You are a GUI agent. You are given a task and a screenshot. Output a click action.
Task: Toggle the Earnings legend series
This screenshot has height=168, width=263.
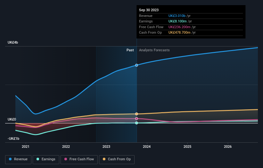tap(46, 159)
